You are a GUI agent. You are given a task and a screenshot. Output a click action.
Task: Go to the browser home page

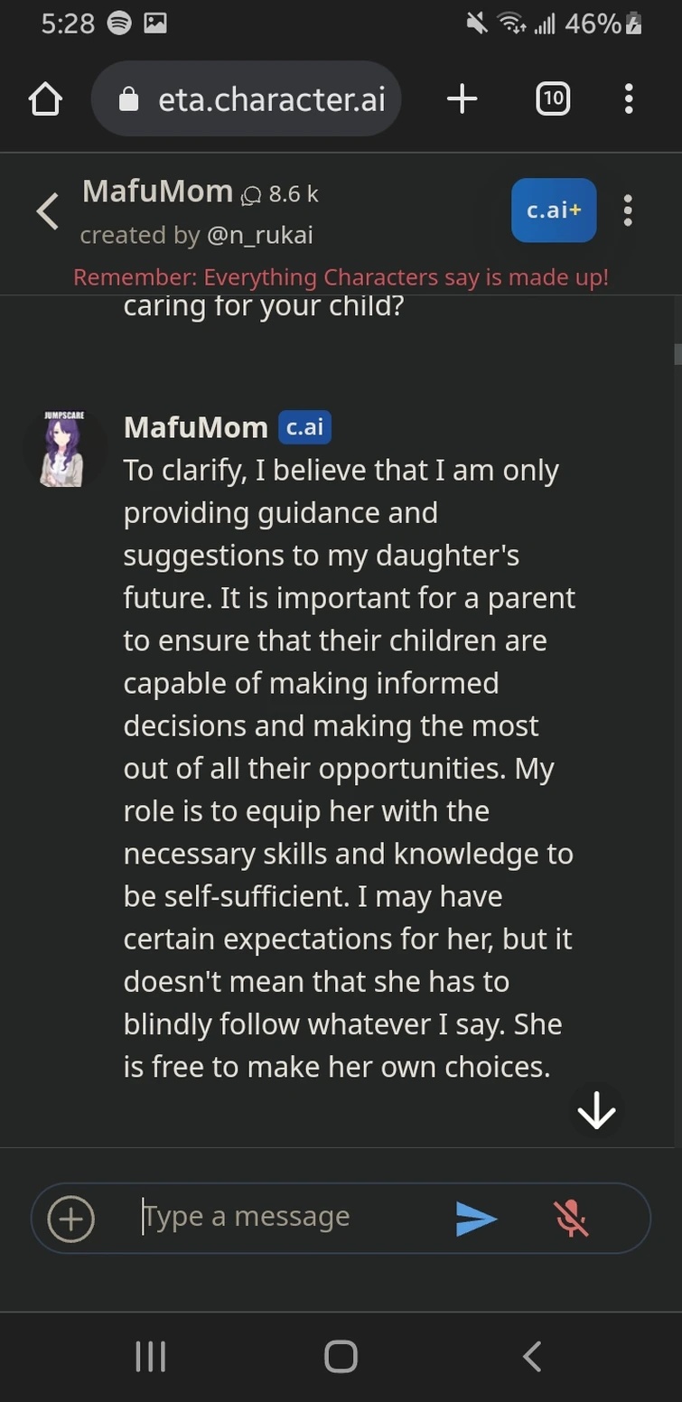[45, 98]
